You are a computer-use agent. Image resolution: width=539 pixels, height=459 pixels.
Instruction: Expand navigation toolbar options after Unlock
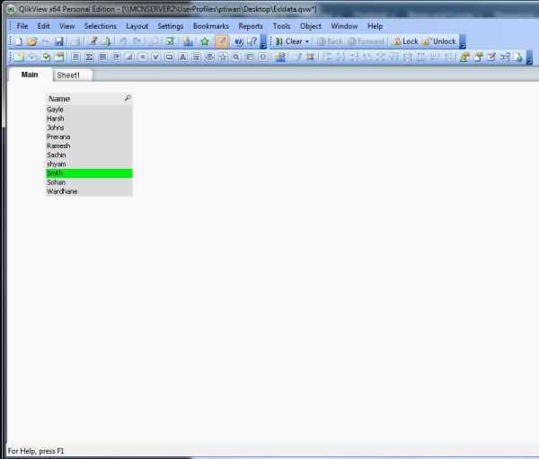pos(463,42)
